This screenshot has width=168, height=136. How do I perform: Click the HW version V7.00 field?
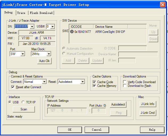point(26,38)
